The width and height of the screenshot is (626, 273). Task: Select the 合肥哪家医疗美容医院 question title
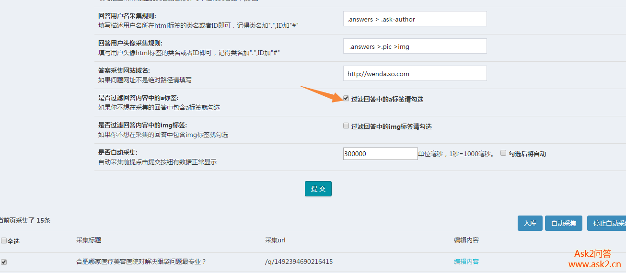[141, 262]
